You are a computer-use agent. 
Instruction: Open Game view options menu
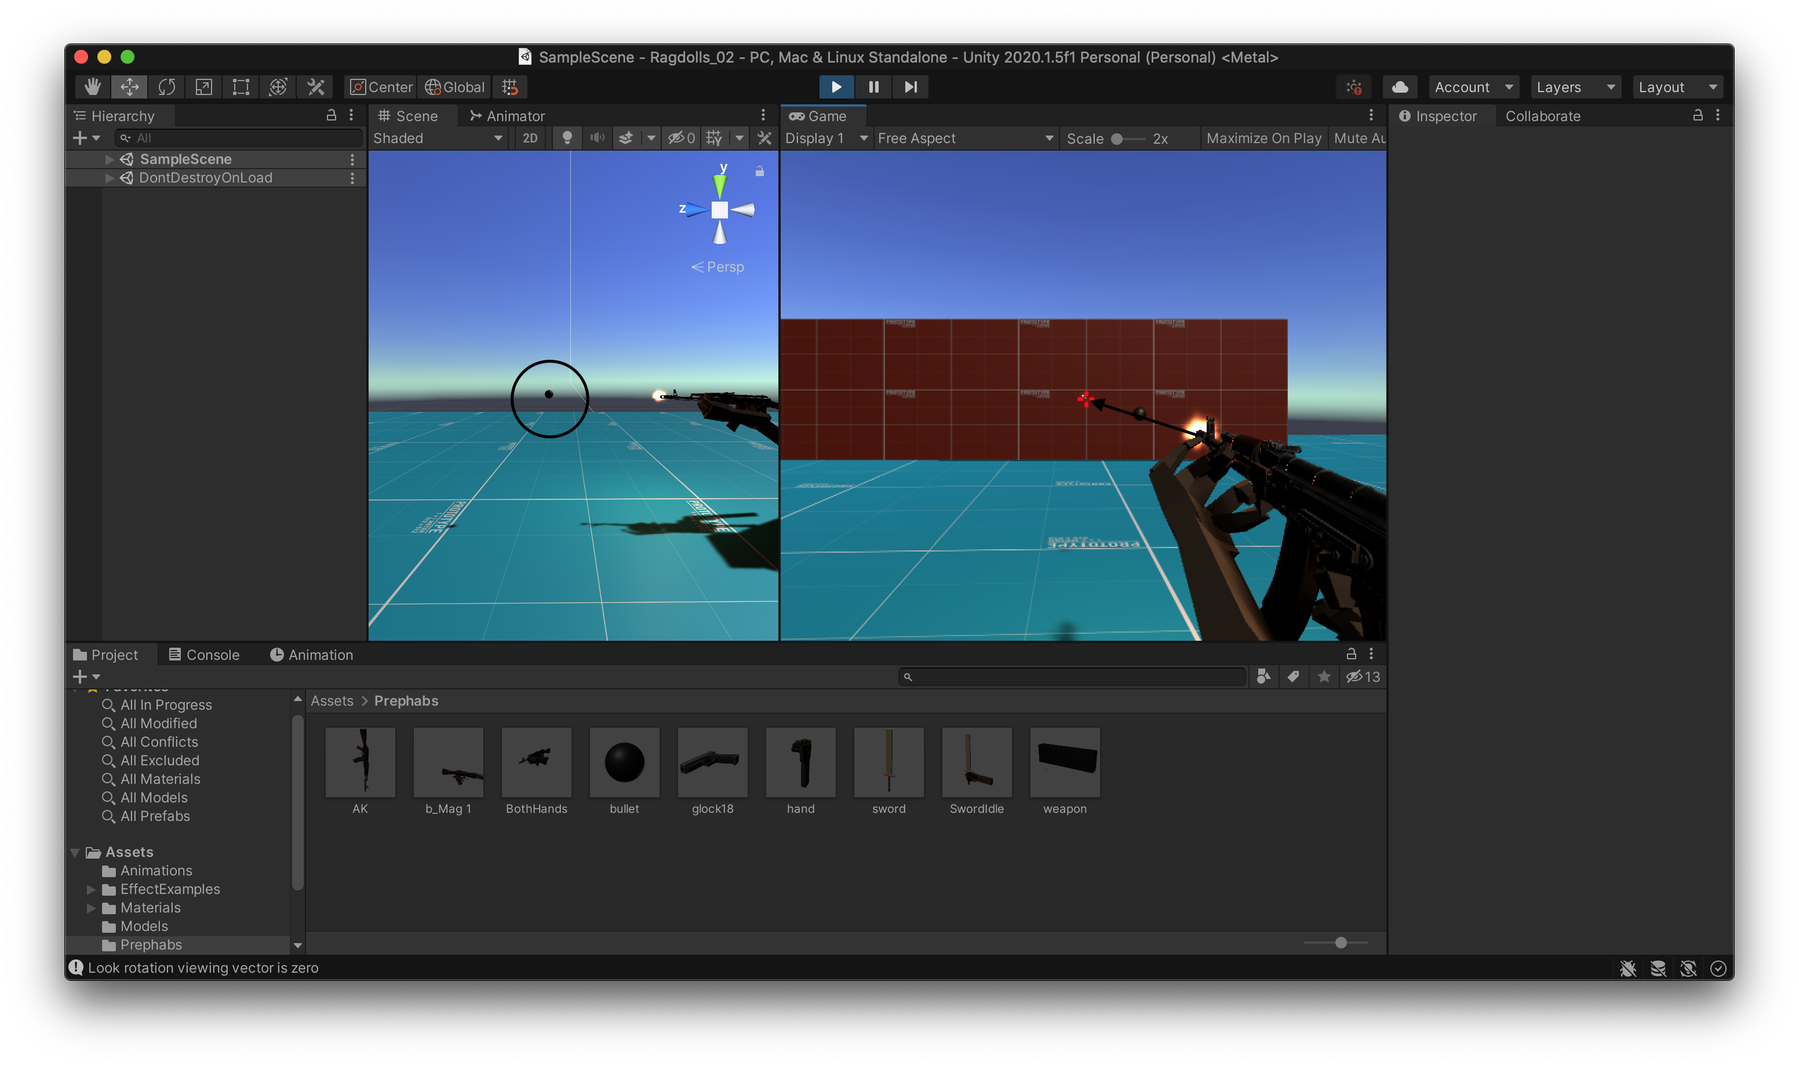pyautogui.click(x=1371, y=115)
